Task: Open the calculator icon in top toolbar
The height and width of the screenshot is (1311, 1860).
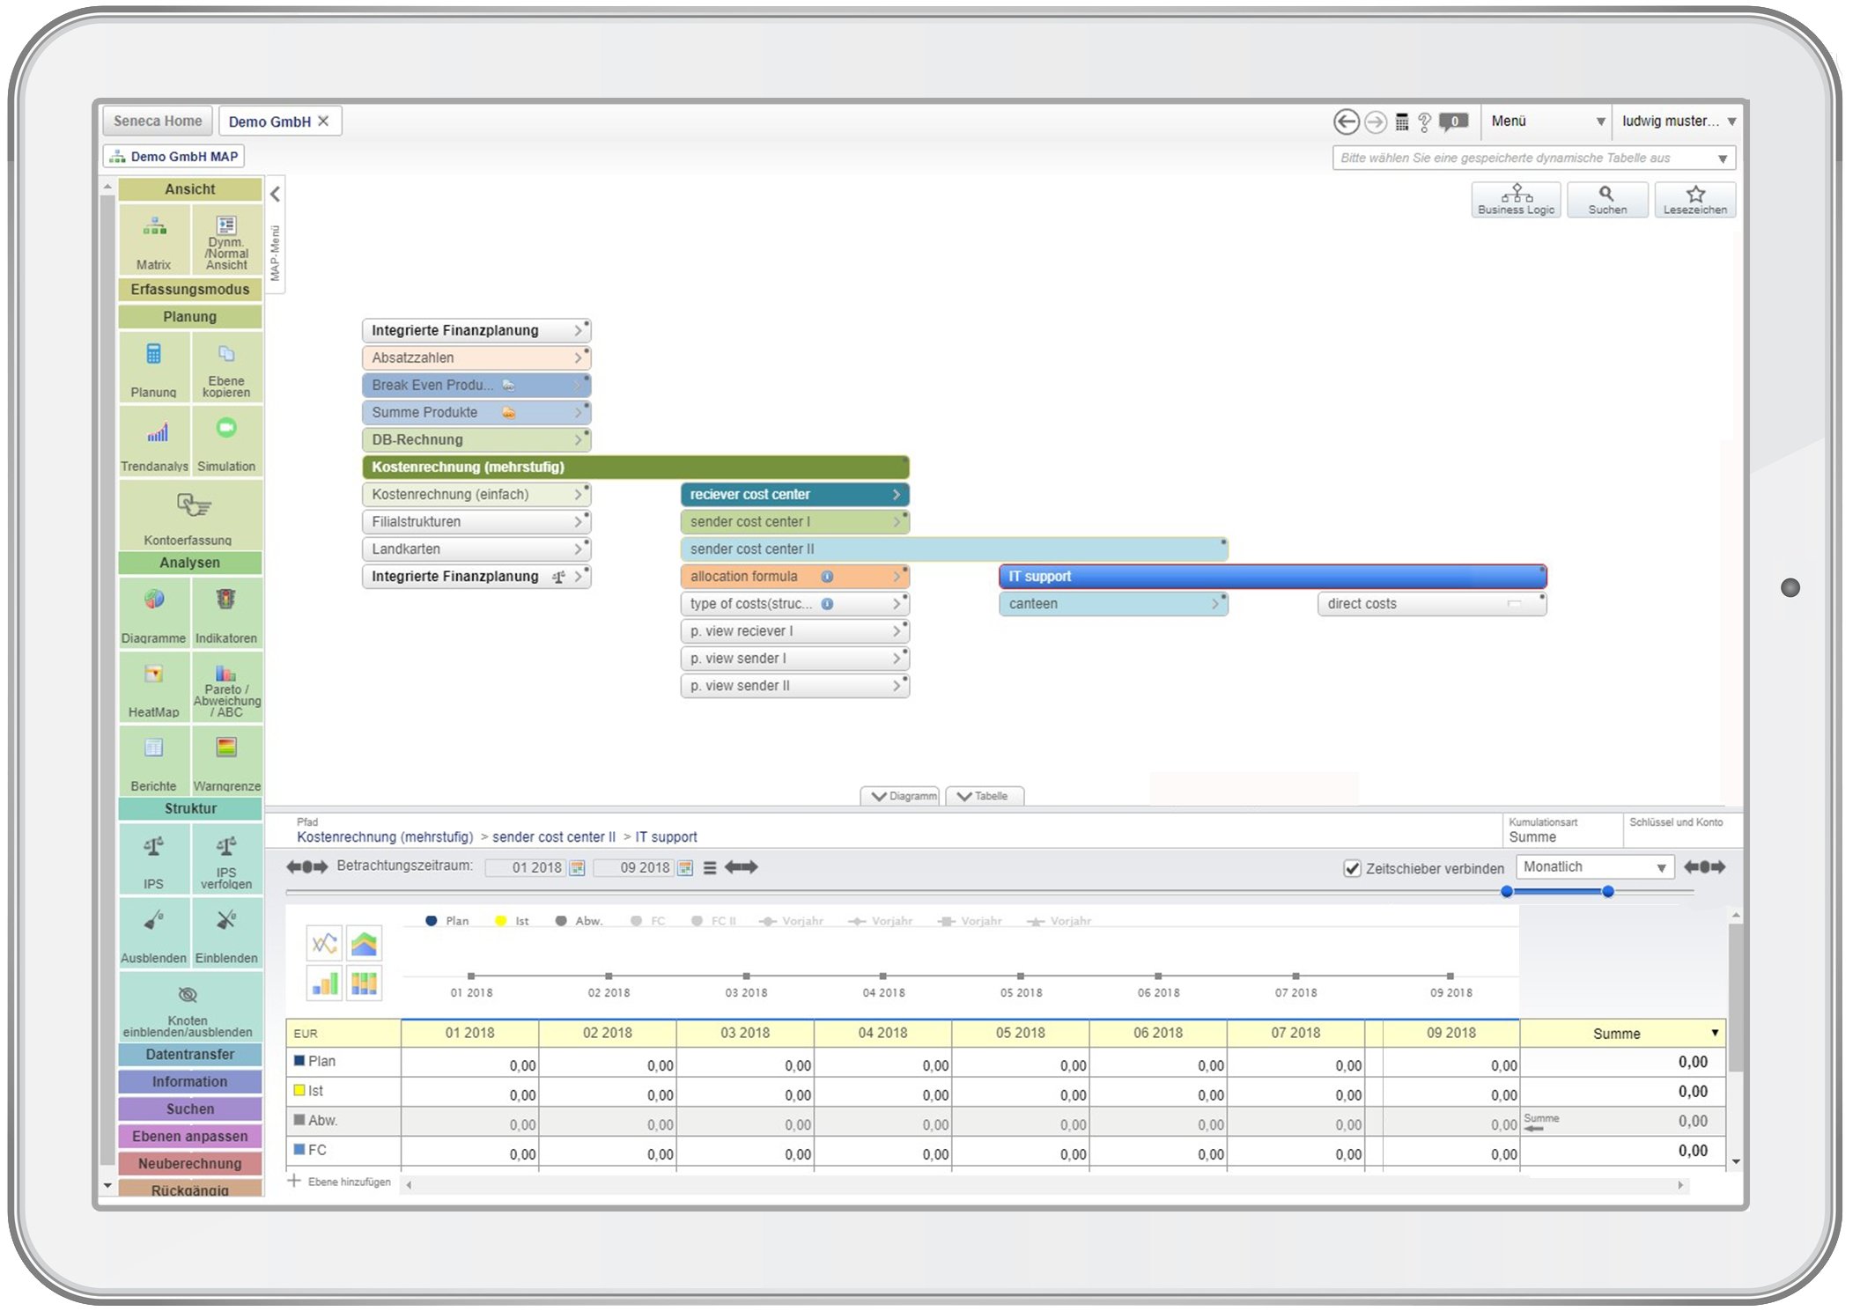Action: pos(1402,122)
